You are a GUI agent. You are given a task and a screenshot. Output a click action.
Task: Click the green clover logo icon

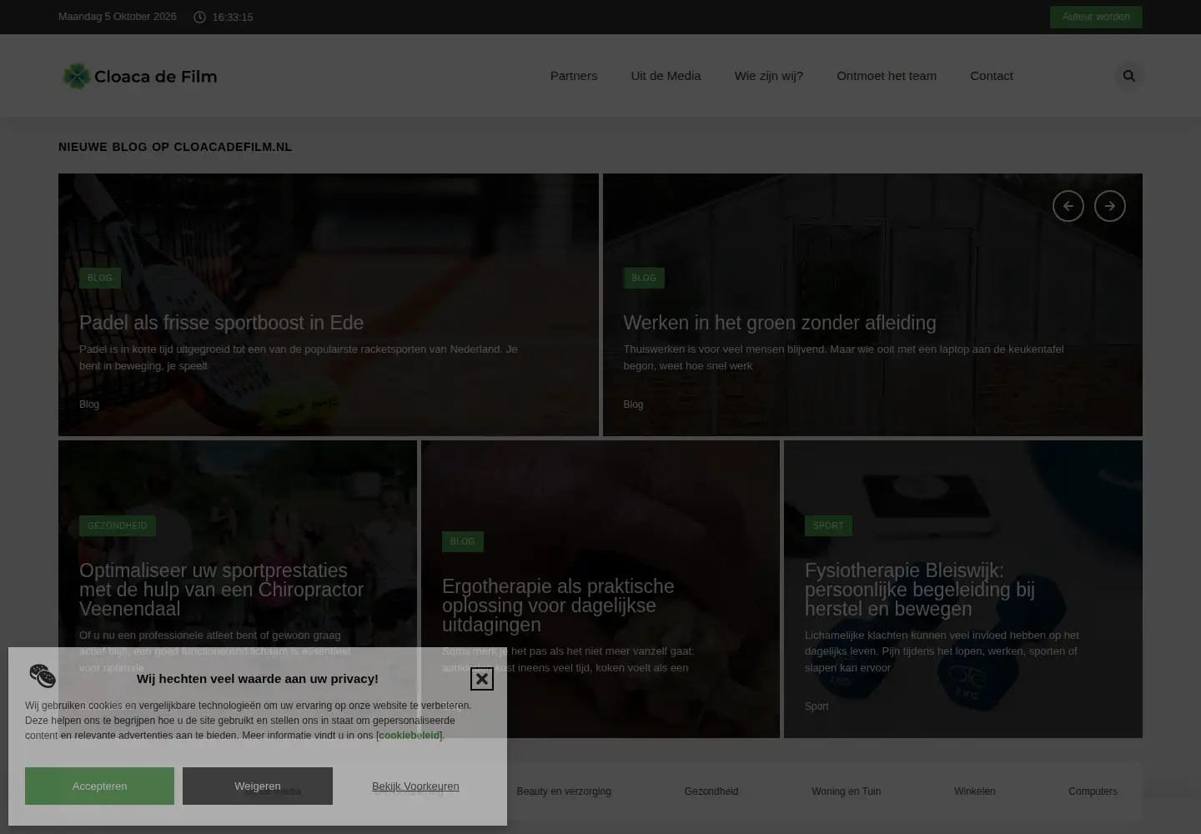pyautogui.click(x=76, y=77)
